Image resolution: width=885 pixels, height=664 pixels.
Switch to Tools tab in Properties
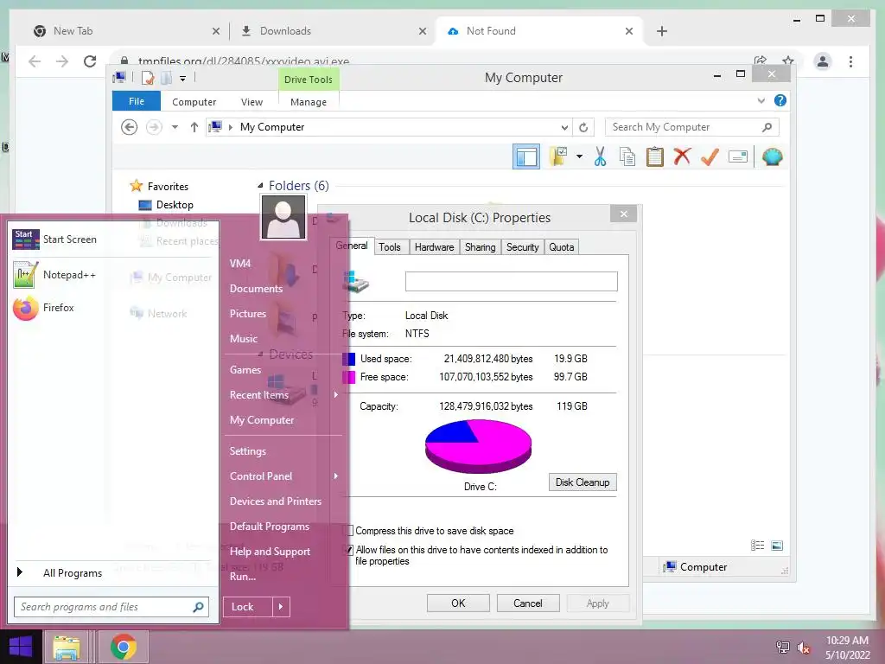390,247
